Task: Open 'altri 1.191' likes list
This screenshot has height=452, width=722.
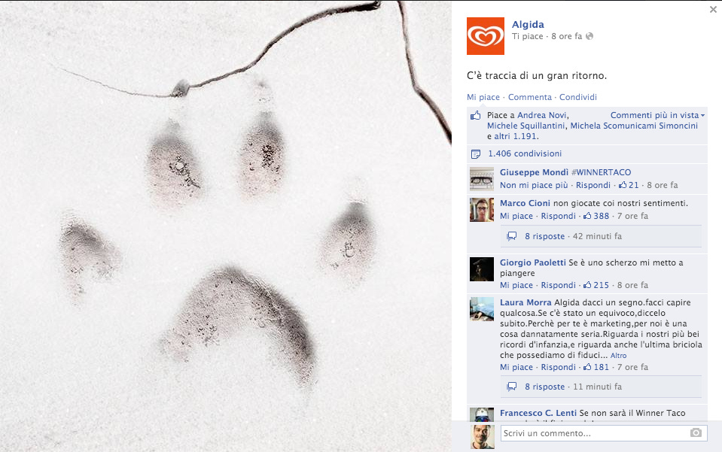Action: coord(515,136)
